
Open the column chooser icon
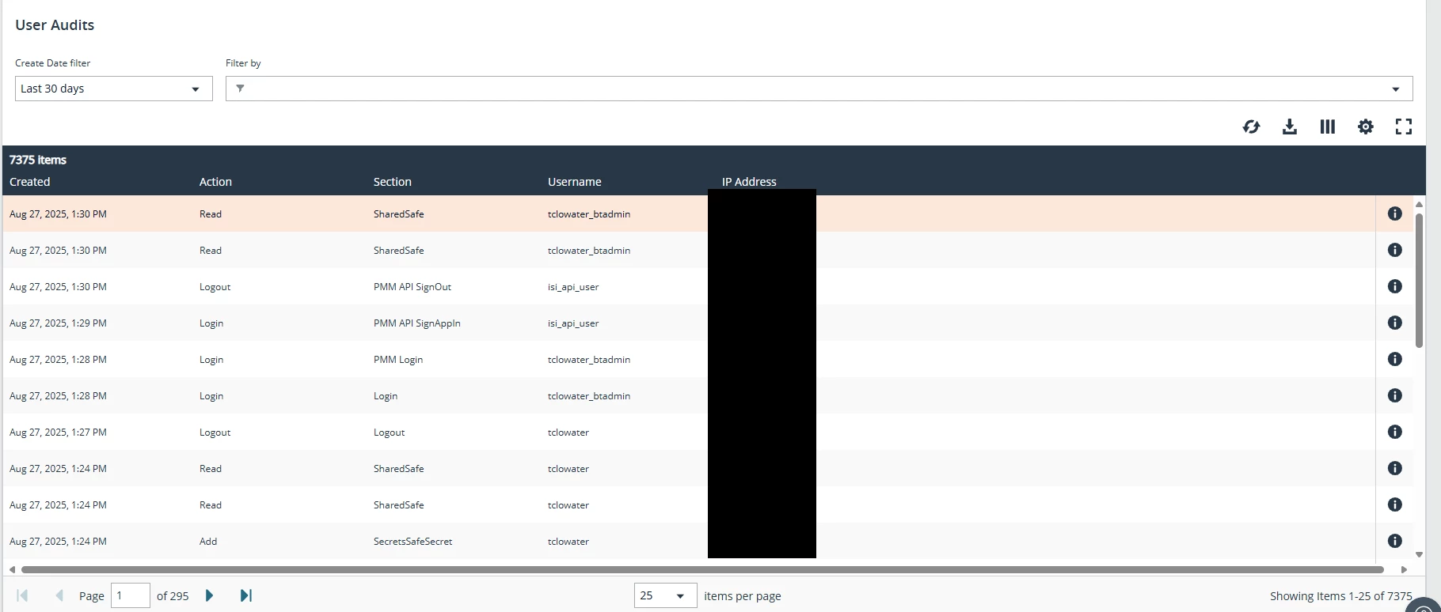click(1328, 127)
